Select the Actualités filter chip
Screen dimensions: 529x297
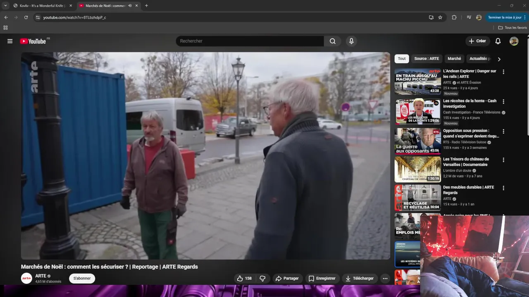click(479, 59)
